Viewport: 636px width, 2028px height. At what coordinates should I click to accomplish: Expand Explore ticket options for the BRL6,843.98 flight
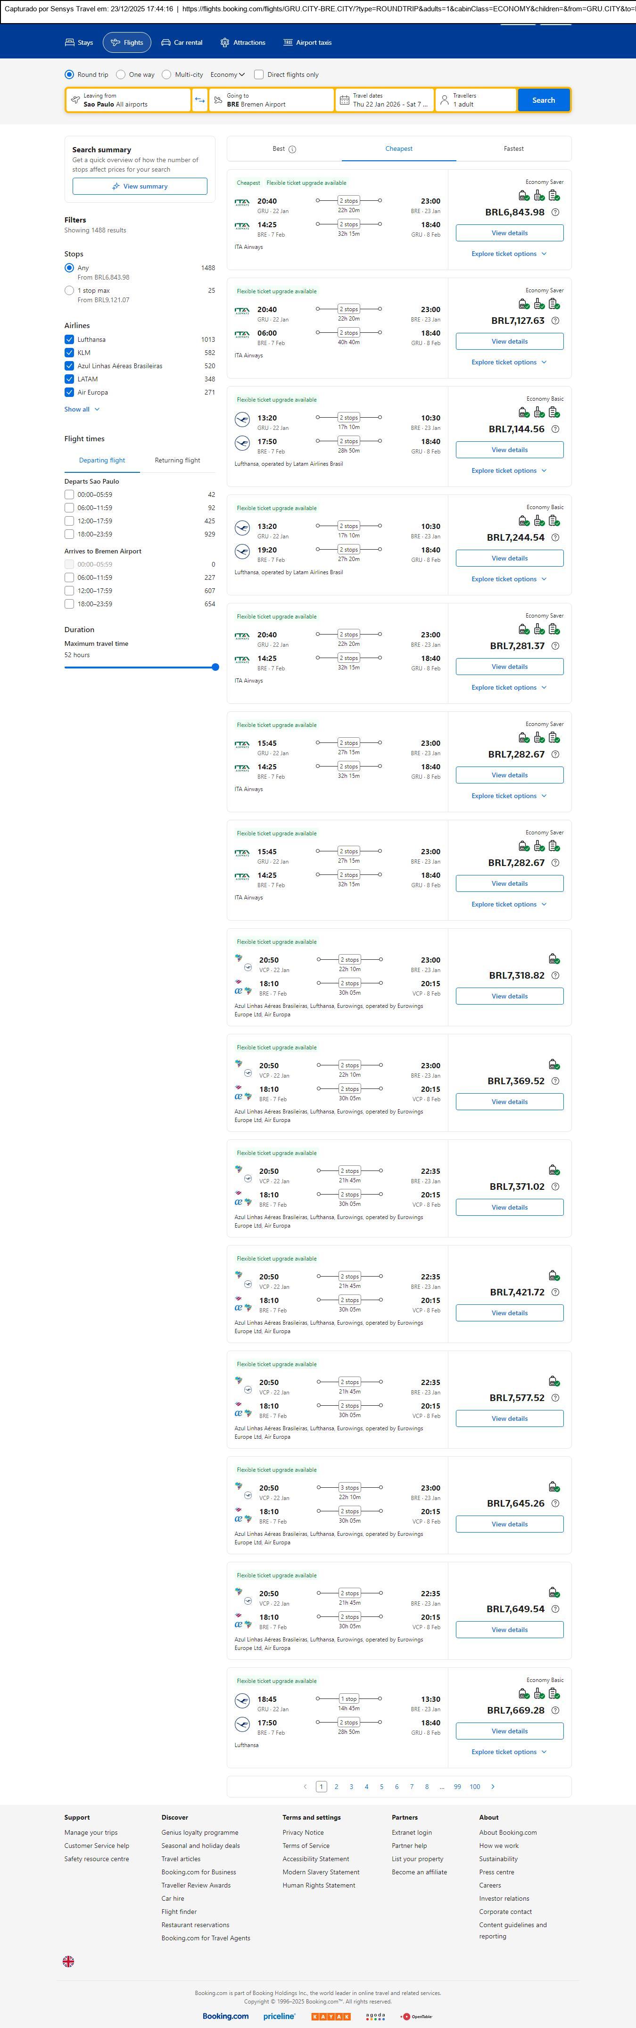coord(509,254)
